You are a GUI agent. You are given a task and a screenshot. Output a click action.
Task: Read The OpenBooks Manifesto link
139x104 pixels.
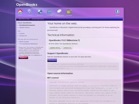[29, 44]
